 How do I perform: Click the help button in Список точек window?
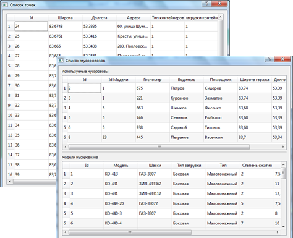(x=206, y=4)
